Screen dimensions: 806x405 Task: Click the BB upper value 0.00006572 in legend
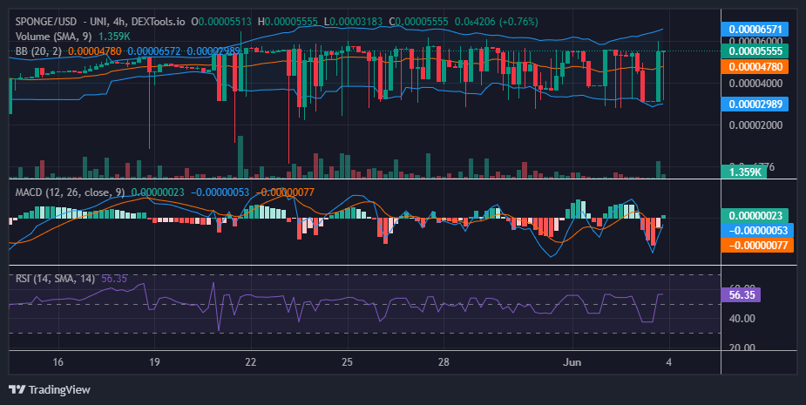[x=154, y=51]
